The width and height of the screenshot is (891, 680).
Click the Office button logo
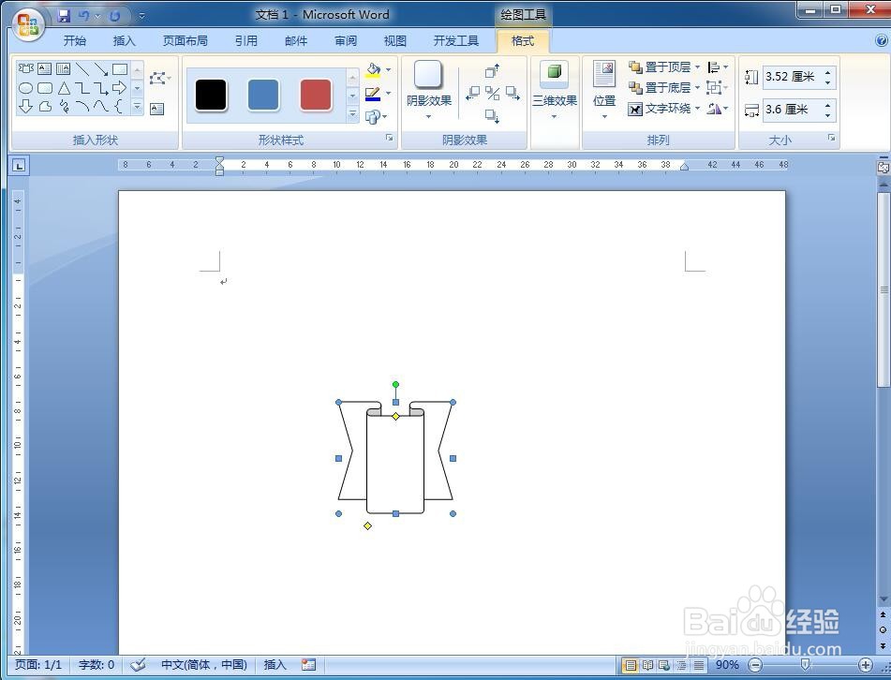pos(28,25)
